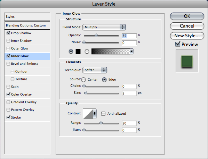The image size is (208, 159).
Task: Enable the Inner Shadow checkbox
Action: pyautogui.click(x=8, y=41)
